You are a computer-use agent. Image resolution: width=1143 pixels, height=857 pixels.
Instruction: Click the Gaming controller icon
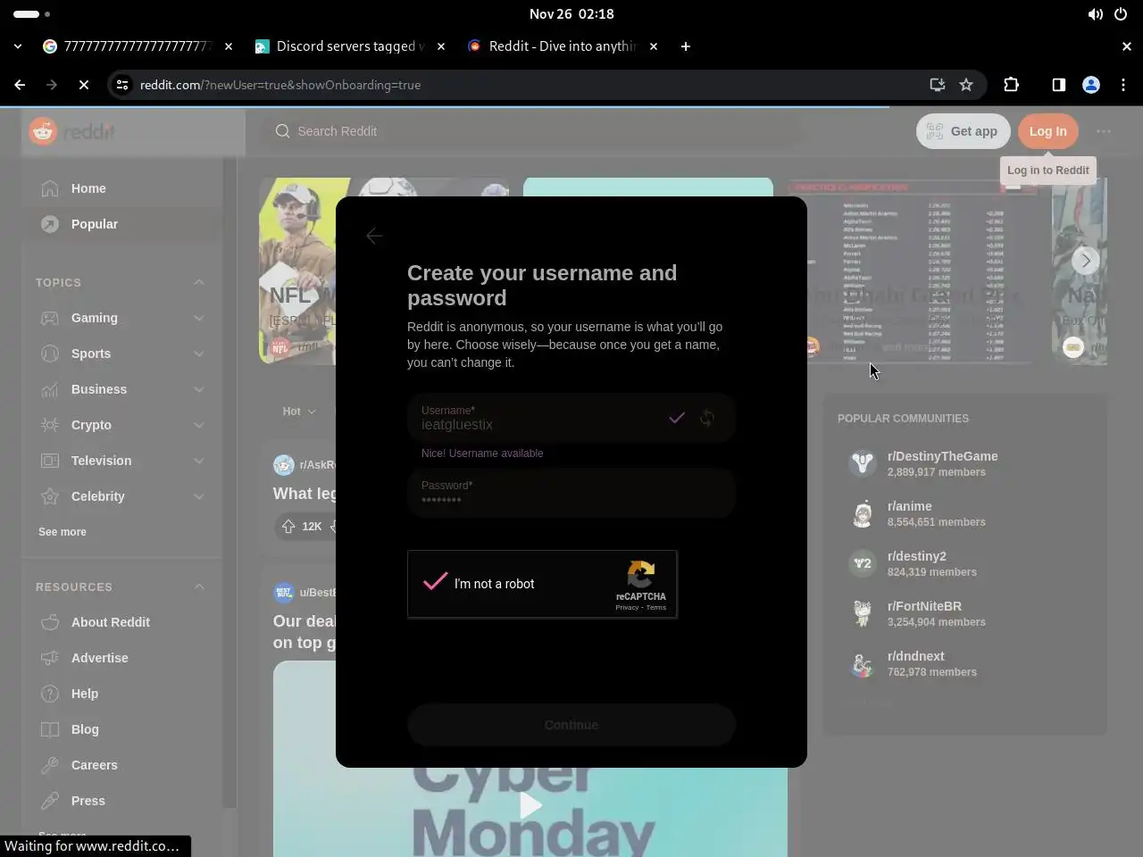click(x=50, y=318)
